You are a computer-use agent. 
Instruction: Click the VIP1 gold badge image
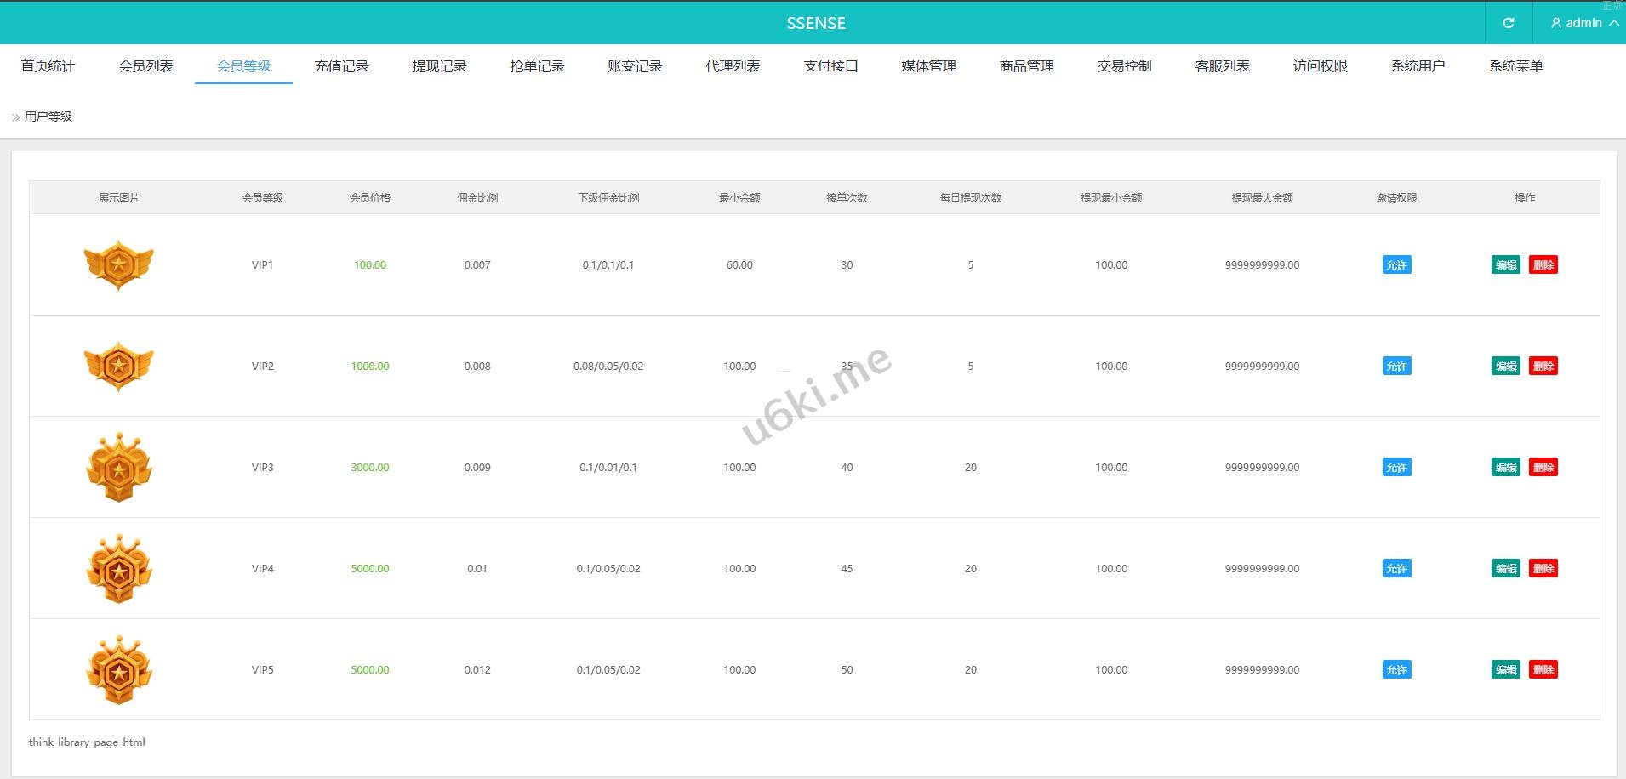pos(119,264)
